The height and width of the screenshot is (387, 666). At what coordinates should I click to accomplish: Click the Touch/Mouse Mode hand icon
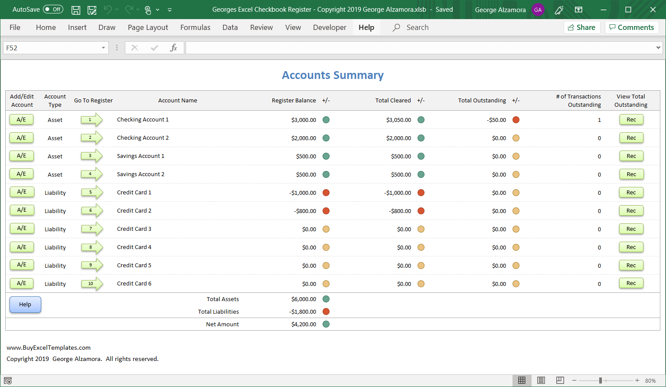click(148, 10)
